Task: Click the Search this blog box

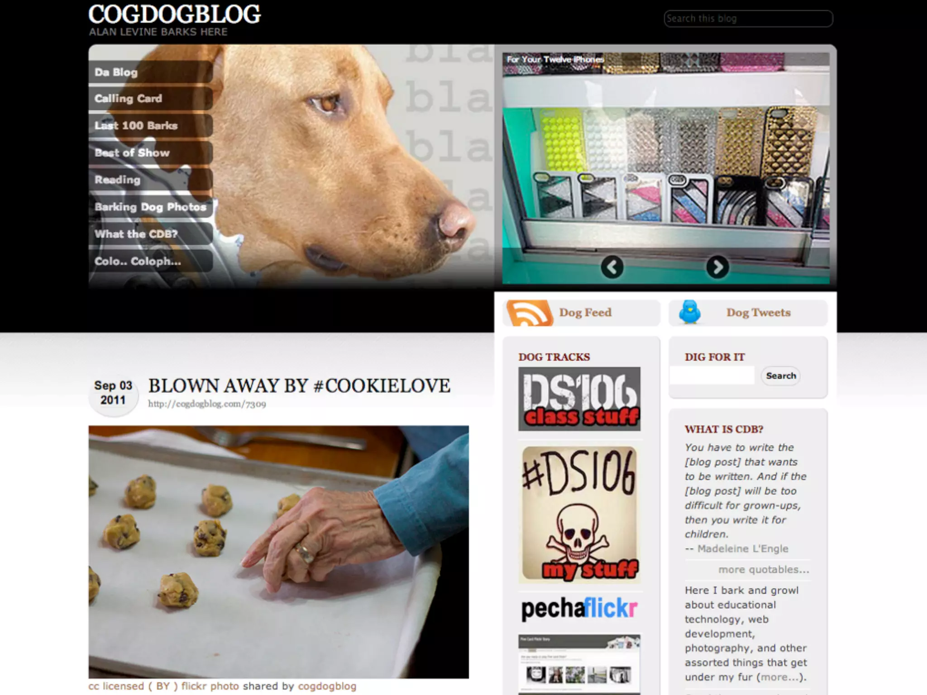Action: tap(748, 19)
